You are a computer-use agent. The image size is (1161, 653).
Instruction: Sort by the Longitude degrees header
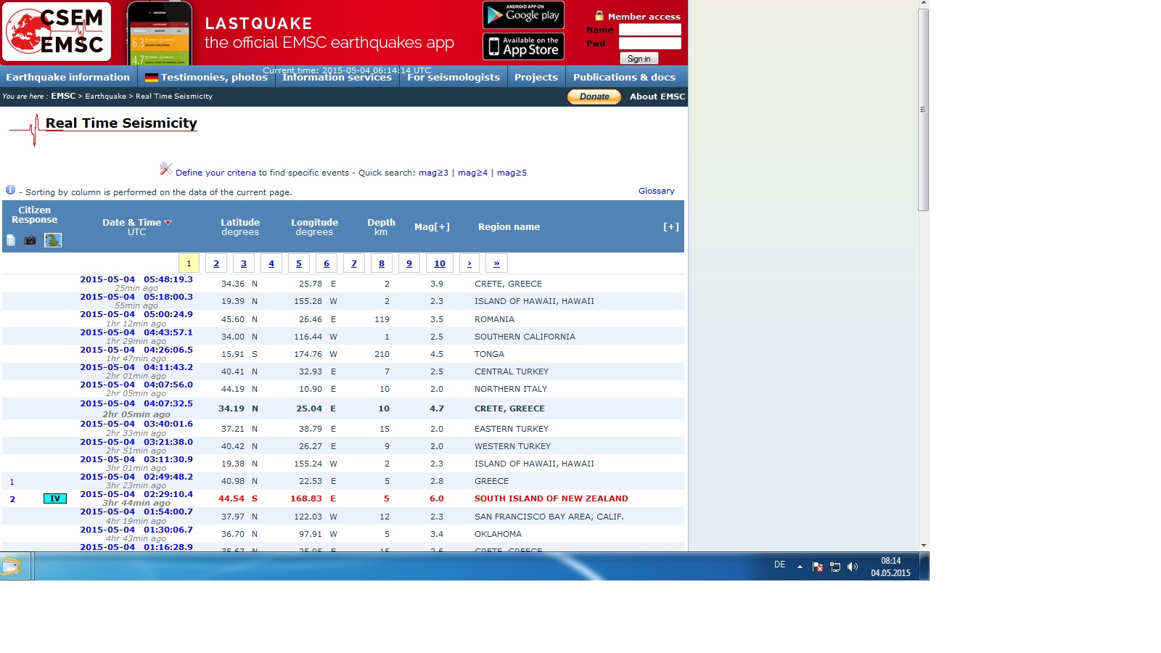point(314,227)
